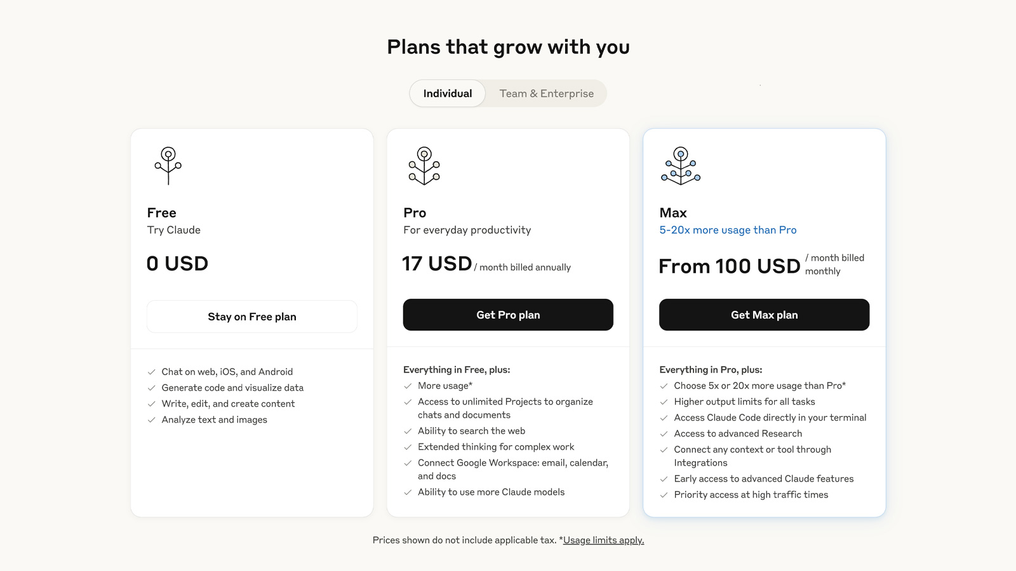Choose the Get Max plan button
This screenshot has height=571, width=1016.
(765, 315)
